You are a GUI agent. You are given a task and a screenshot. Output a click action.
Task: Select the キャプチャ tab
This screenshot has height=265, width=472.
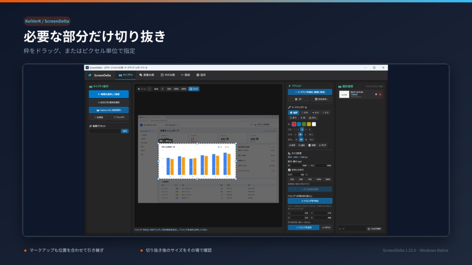coord(125,75)
